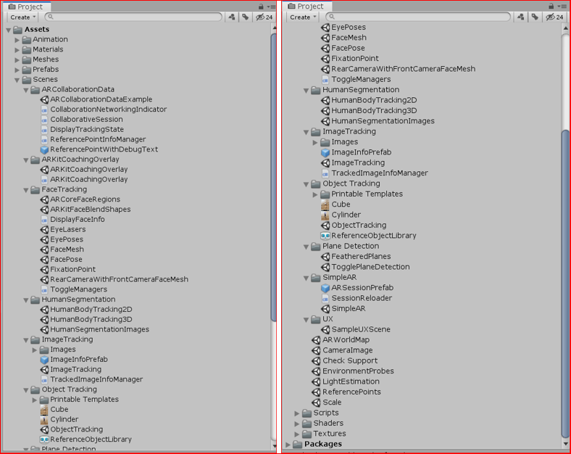Open the Create dropdown in left panel

coord(22,17)
